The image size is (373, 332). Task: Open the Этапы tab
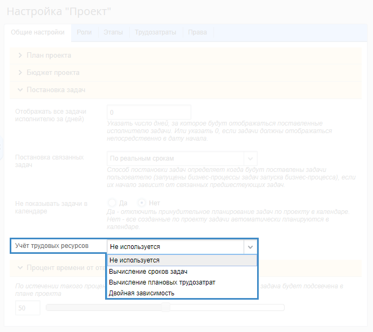click(113, 32)
